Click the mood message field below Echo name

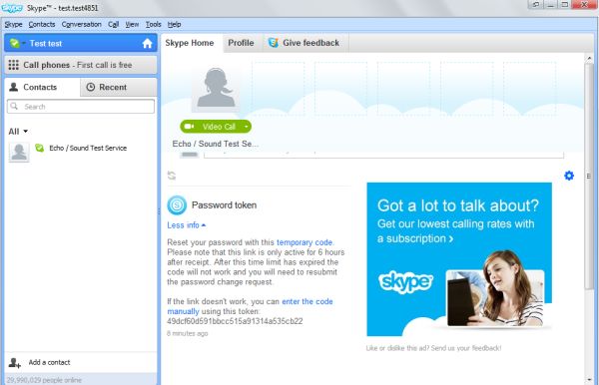tap(383, 155)
